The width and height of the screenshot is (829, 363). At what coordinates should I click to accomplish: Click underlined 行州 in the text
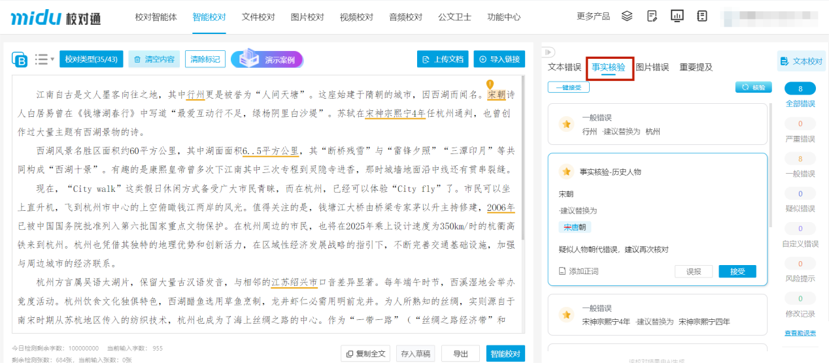pyautogui.click(x=196, y=95)
